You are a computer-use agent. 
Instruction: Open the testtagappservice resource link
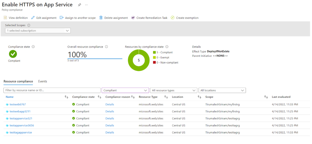(x=21, y=132)
